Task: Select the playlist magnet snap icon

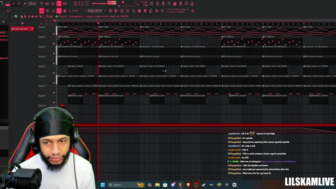Action: pos(16,17)
